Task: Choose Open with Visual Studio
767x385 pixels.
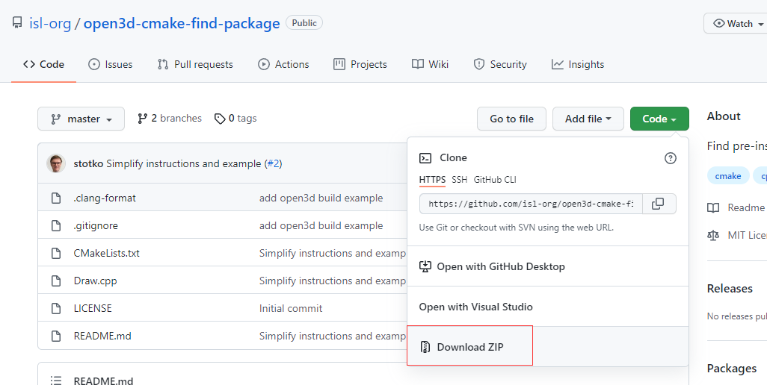Action: pyautogui.click(x=547, y=307)
